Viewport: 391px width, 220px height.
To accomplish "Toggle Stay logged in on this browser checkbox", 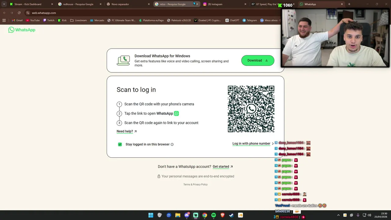I will [120, 144].
